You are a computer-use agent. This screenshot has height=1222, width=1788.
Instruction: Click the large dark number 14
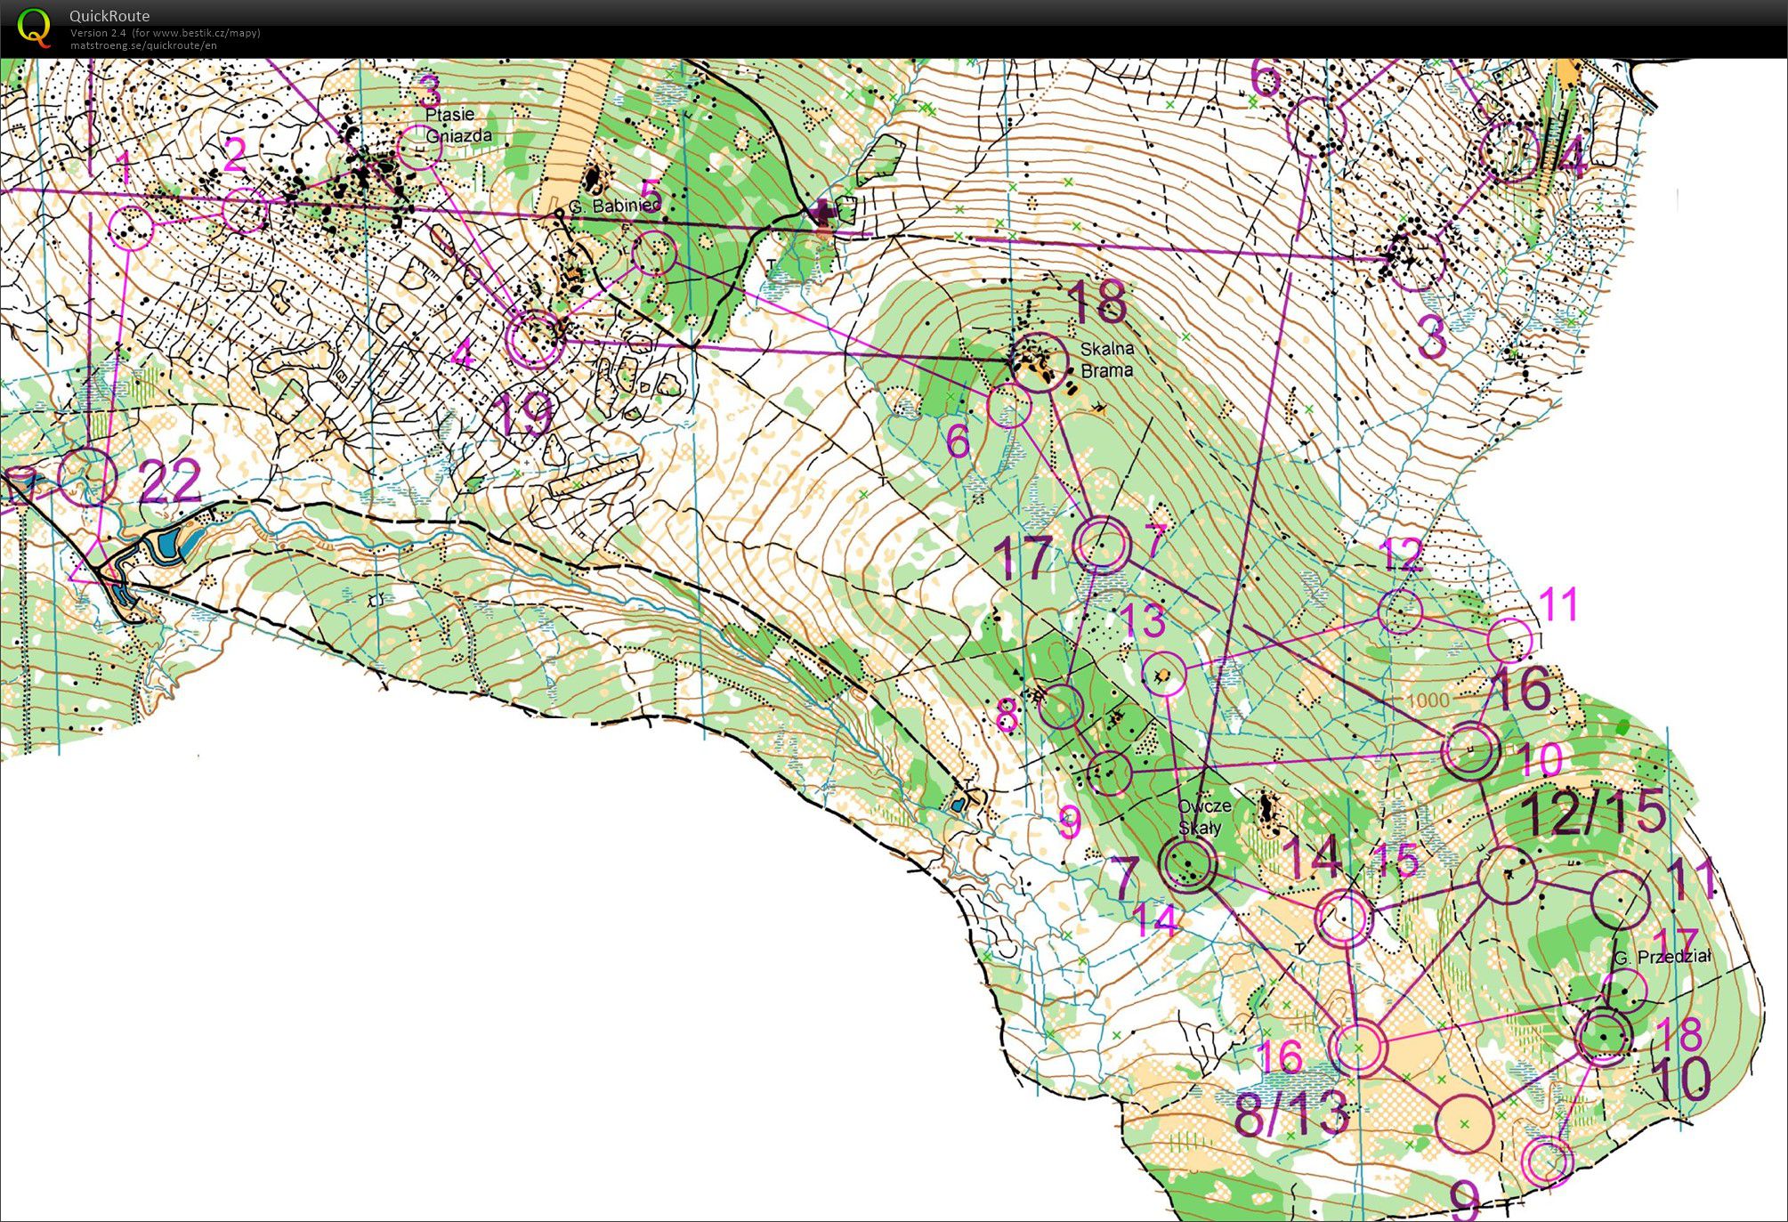pyautogui.click(x=1314, y=856)
